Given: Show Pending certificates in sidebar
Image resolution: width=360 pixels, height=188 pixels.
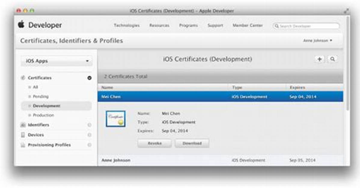Looking at the screenshot, I should coord(40,96).
